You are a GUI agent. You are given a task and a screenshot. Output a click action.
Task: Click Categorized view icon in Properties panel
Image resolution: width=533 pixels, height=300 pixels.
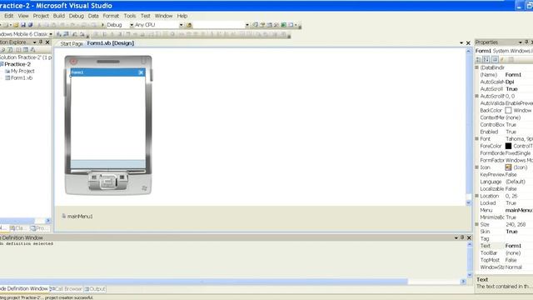[x=479, y=59]
